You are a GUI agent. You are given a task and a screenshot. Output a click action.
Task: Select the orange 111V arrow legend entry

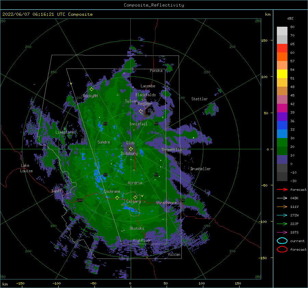point(282,206)
